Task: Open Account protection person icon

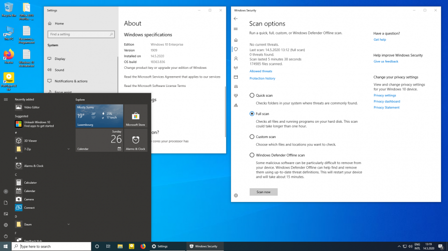Action: (236, 58)
